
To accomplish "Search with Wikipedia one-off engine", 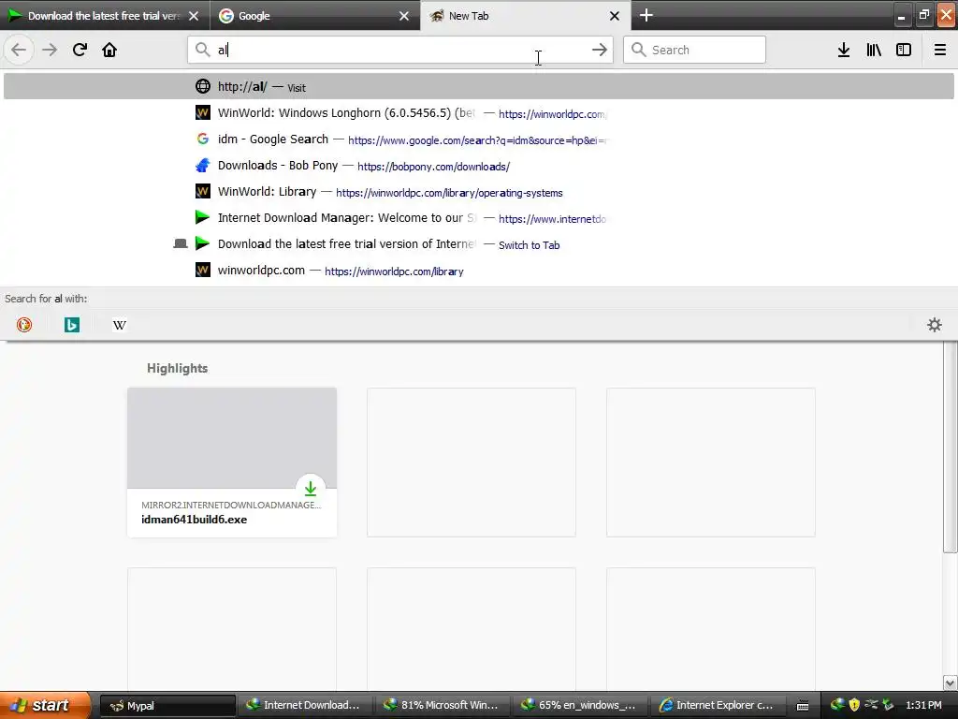I will (x=119, y=325).
